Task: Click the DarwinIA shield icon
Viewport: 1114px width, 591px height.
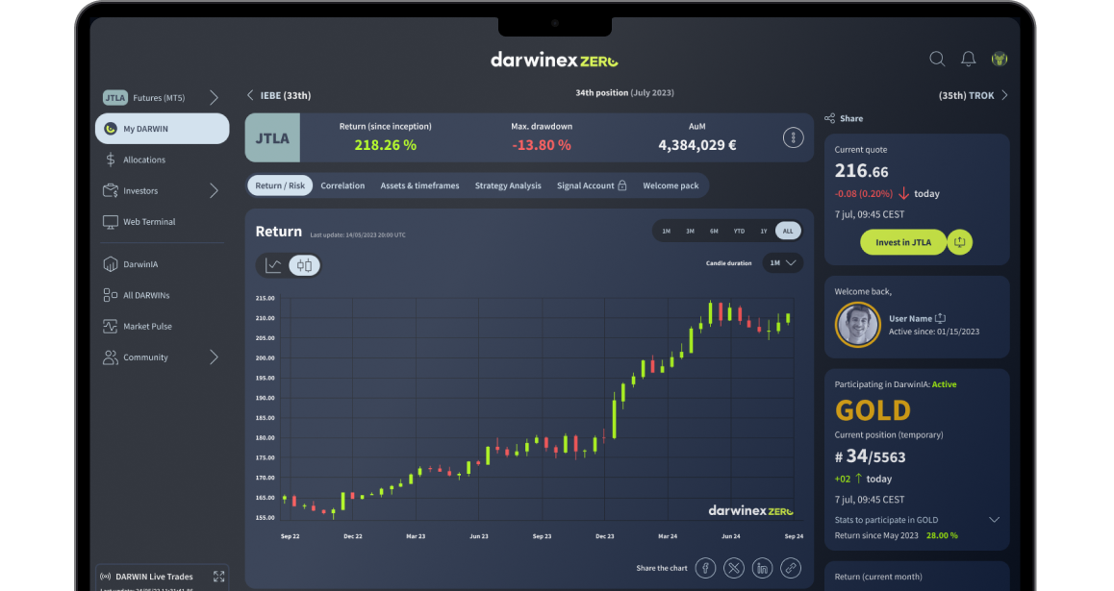Action: (x=110, y=264)
